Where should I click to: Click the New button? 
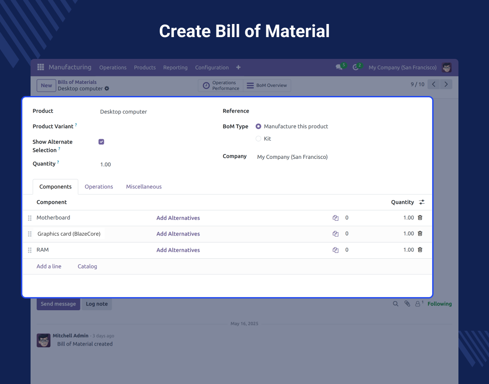coord(46,86)
